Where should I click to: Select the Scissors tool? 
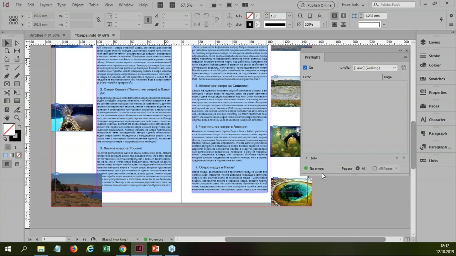click(x=7, y=93)
